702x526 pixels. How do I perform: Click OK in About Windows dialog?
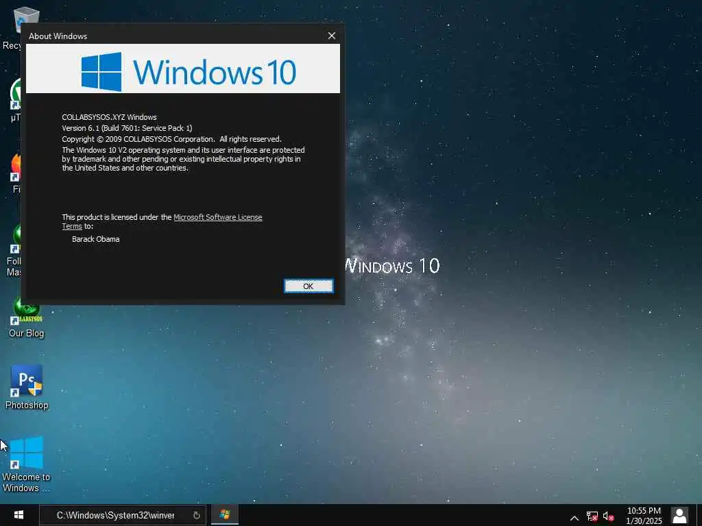308,286
